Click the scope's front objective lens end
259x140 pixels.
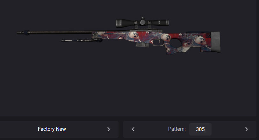[119, 23]
